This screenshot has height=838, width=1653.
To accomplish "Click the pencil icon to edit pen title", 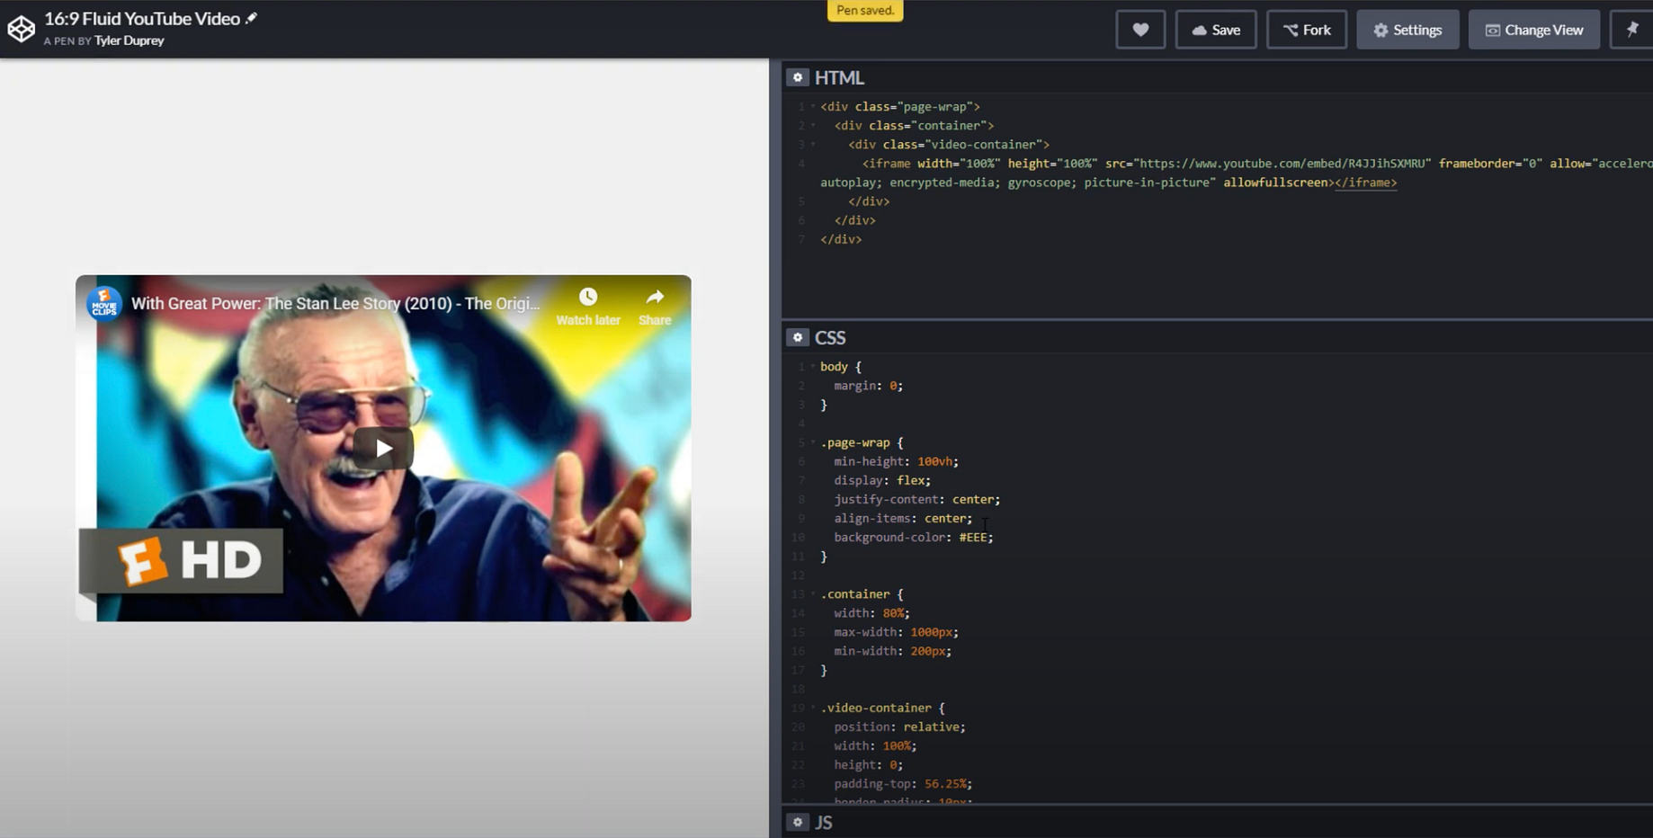I will point(252,18).
